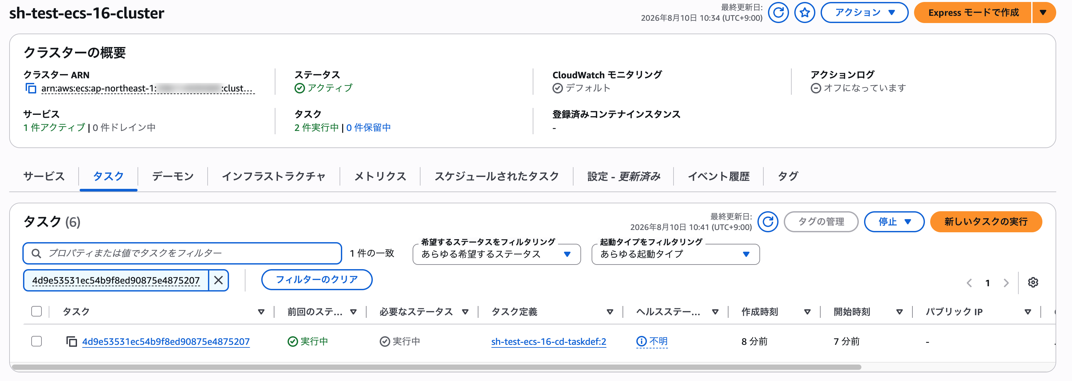Open the あらゆる希望するステータス filter dropdown
1072x381 pixels.
point(497,254)
